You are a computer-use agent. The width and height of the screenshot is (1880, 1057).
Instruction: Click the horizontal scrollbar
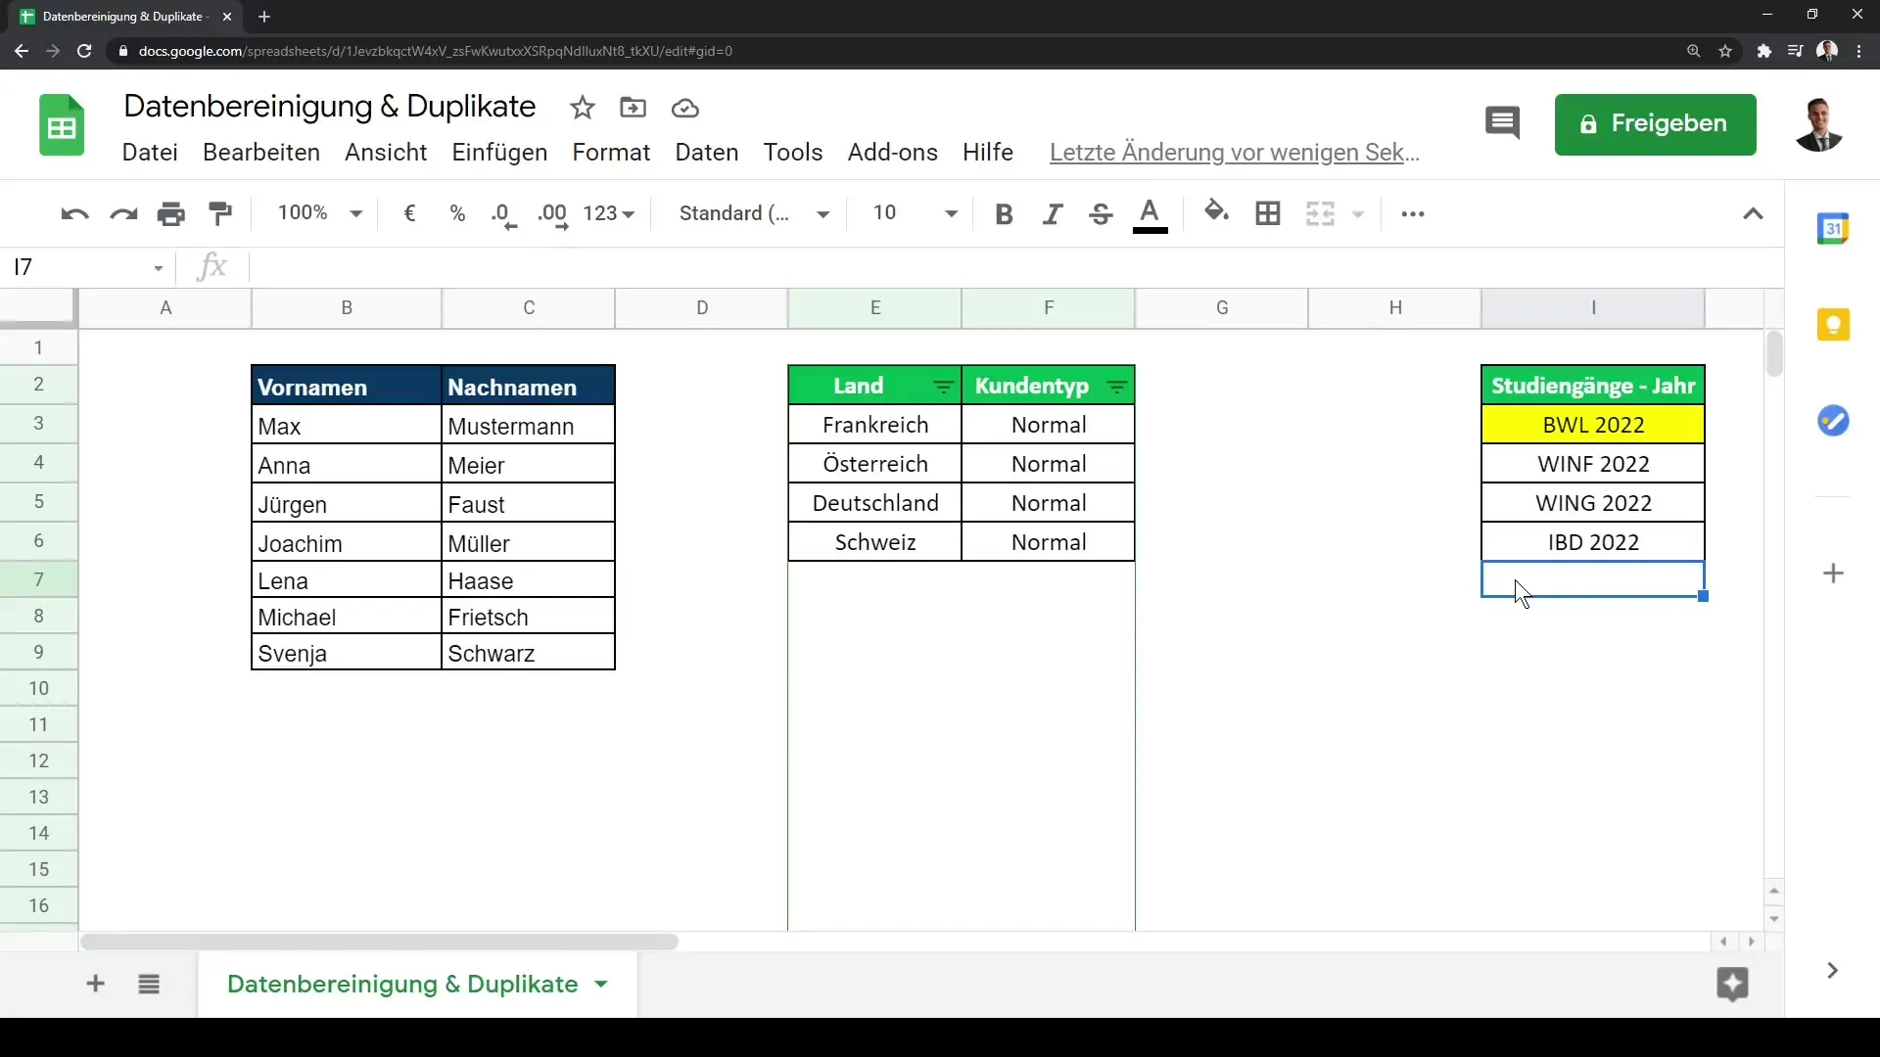(x=380, y=942)
